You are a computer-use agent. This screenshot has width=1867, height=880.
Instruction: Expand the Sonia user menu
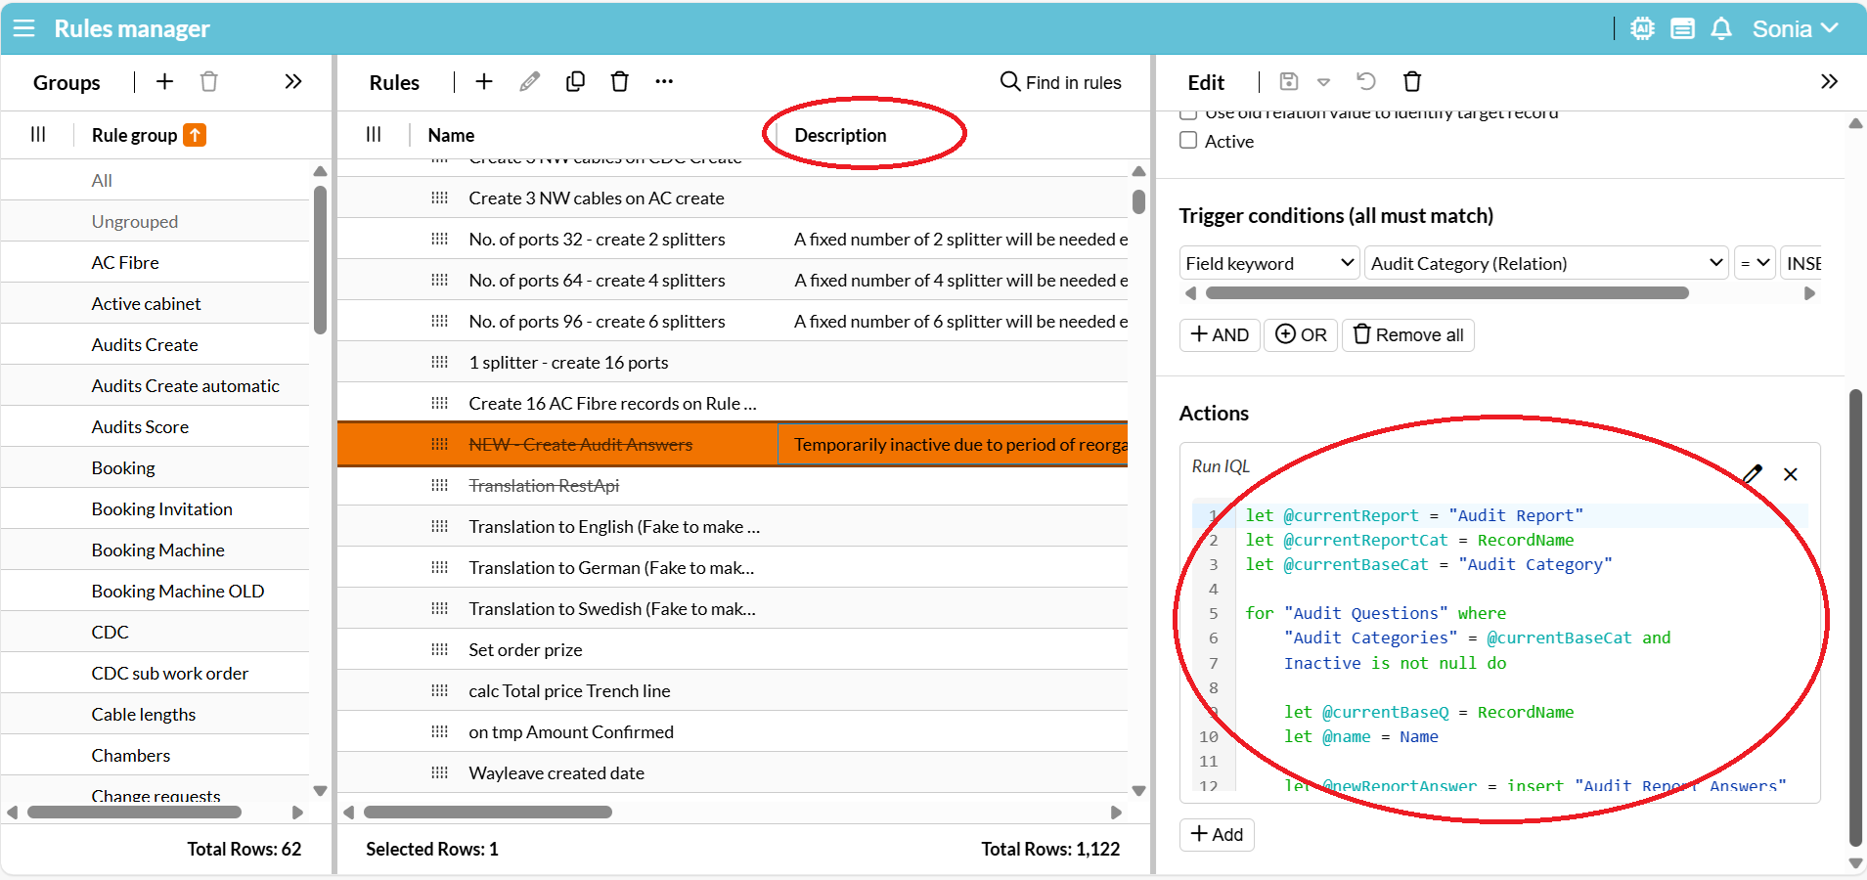click(x=1795, y=29)
